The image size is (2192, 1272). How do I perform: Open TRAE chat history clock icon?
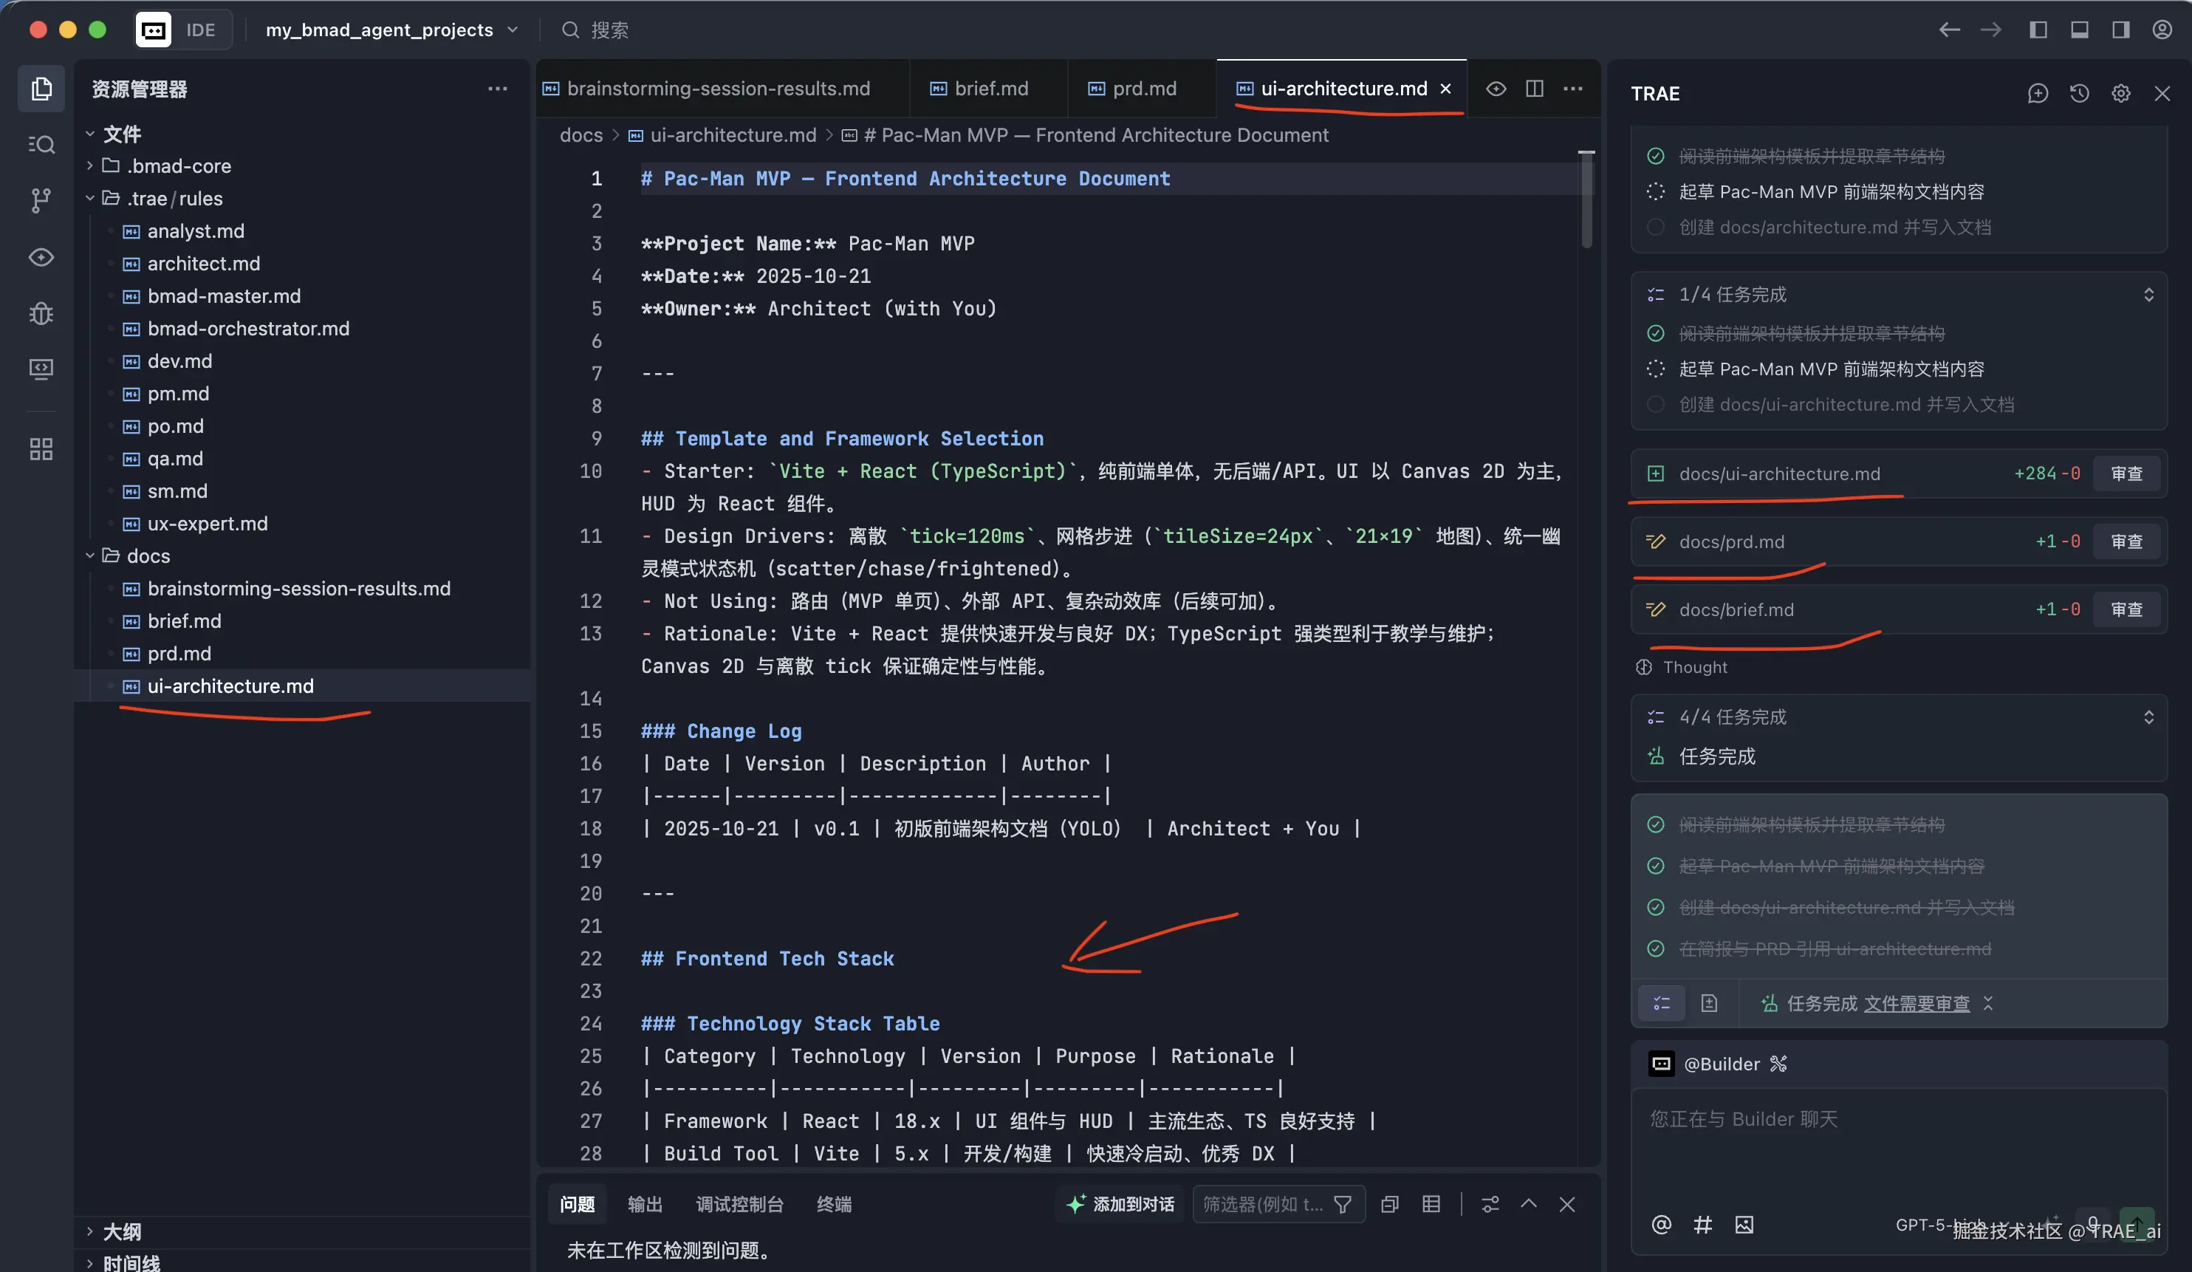tap(2079, 94)
